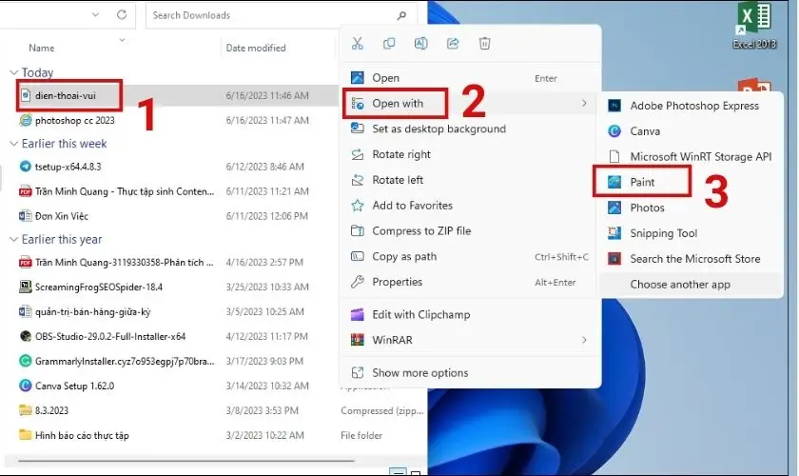Collapse the Earlier this week group
The height and width of the screenshot is (476, 799).
click(13, 144)
